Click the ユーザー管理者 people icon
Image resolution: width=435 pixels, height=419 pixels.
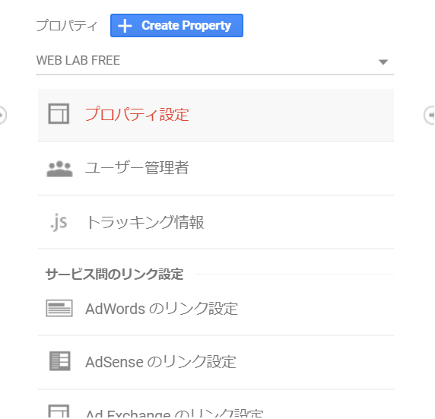[59, 169]
